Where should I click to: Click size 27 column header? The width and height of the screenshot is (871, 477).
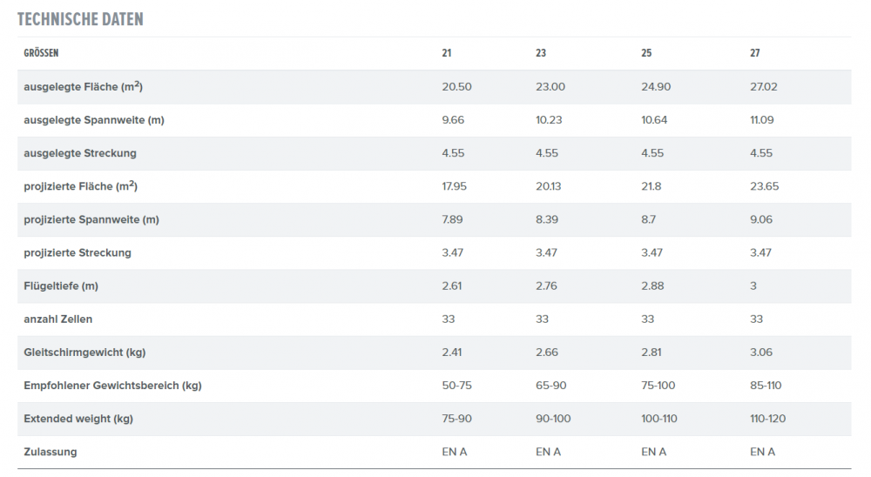[x=755, y=53]
